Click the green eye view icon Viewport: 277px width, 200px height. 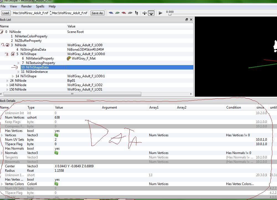pyautogui.click(x=117, y=13)
